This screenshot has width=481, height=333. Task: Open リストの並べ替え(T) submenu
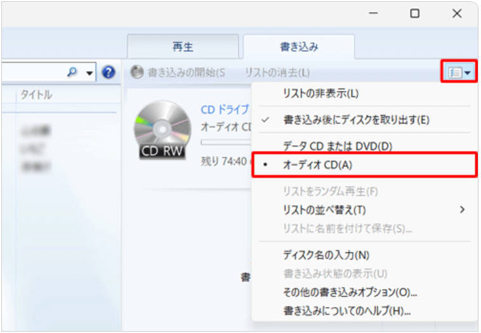(x=364, y=210)
